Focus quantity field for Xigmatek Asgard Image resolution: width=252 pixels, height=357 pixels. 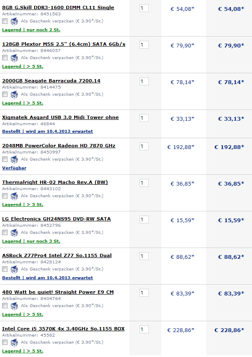(x=144, y=119)
